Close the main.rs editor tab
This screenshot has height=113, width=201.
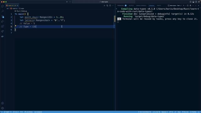18,6
